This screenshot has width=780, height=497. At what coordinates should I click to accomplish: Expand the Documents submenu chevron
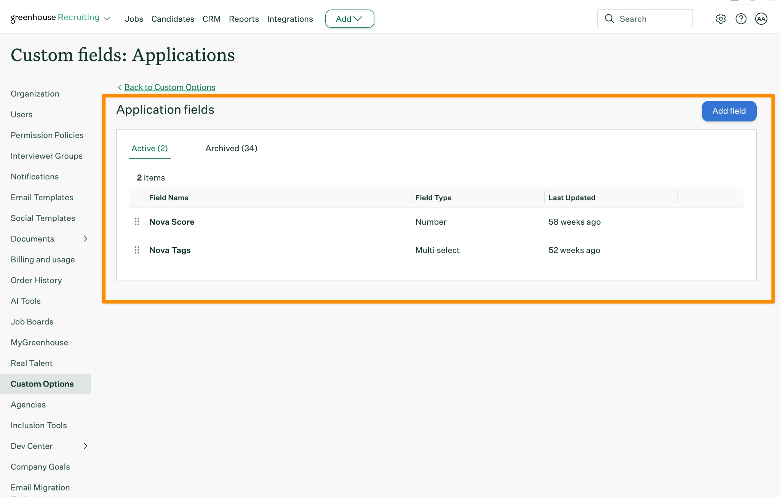[x=85, y=238]
